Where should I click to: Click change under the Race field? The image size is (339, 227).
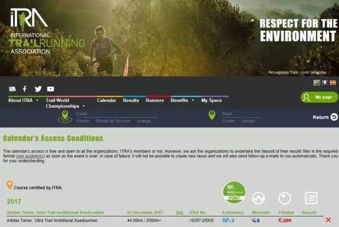coord(248,121)
